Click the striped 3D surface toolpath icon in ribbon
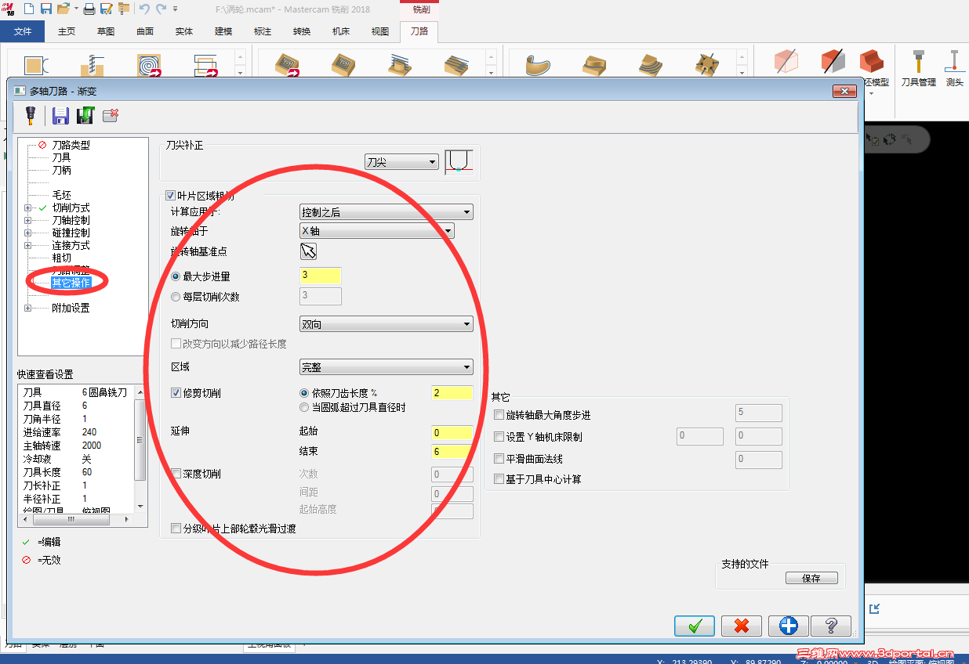969x664 pixels. click(400, 66)
